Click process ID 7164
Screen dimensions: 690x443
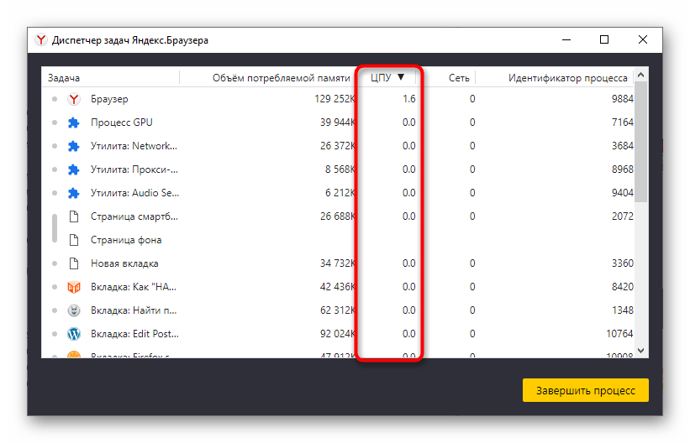(622, 122)
